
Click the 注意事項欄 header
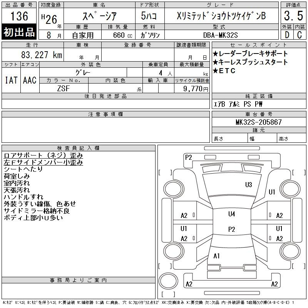point(105,114)
